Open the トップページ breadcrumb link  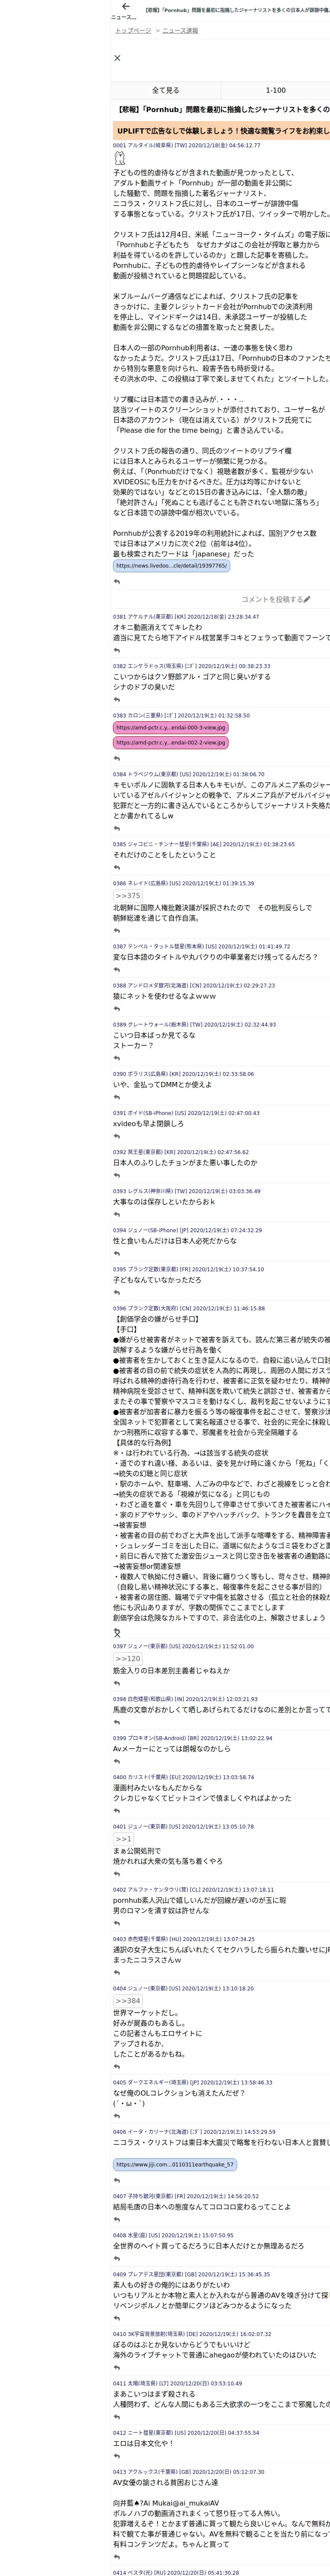(x=133, y=31)
